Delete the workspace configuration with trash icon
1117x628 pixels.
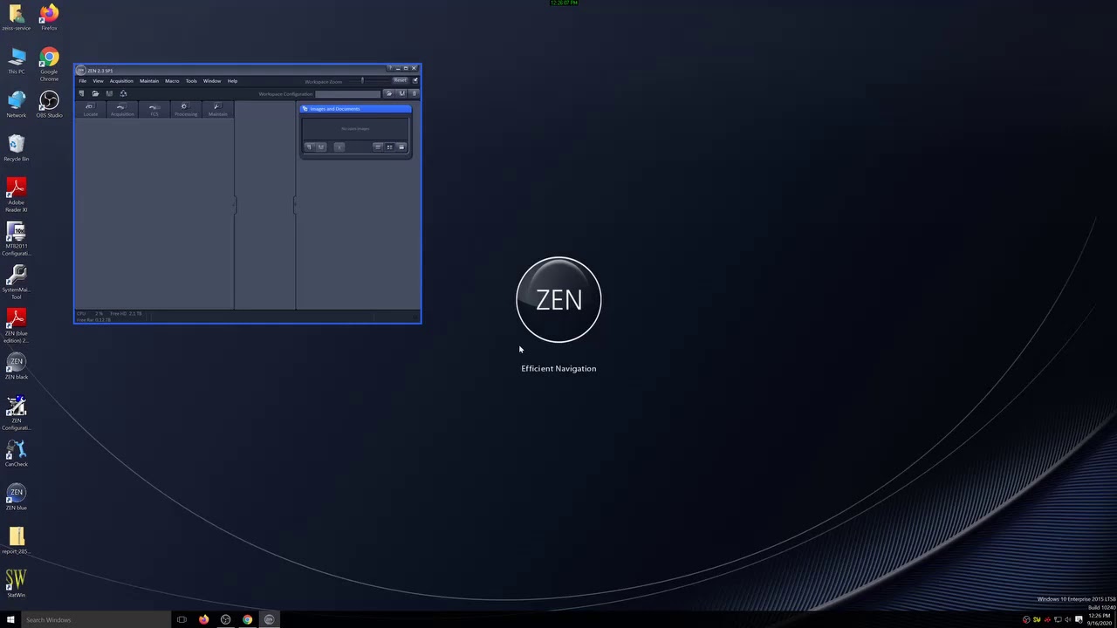[x=414, y=93]
